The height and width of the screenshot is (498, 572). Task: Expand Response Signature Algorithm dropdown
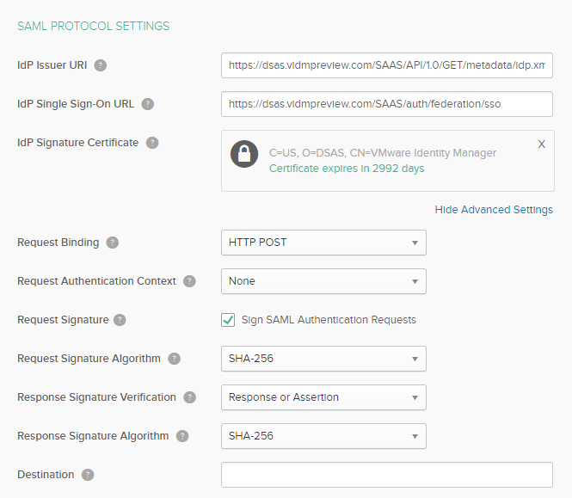coord(323,436)
